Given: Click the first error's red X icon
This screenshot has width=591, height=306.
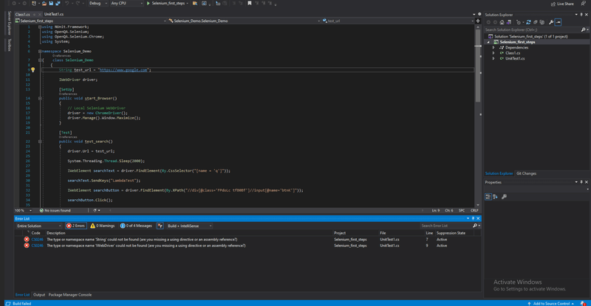Looking at the screenshot, I should [x=27, y=240].
